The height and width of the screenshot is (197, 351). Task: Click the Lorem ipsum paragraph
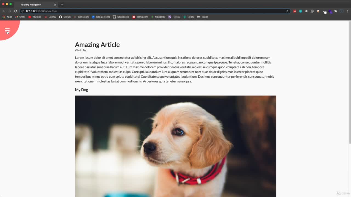(174, 69)
